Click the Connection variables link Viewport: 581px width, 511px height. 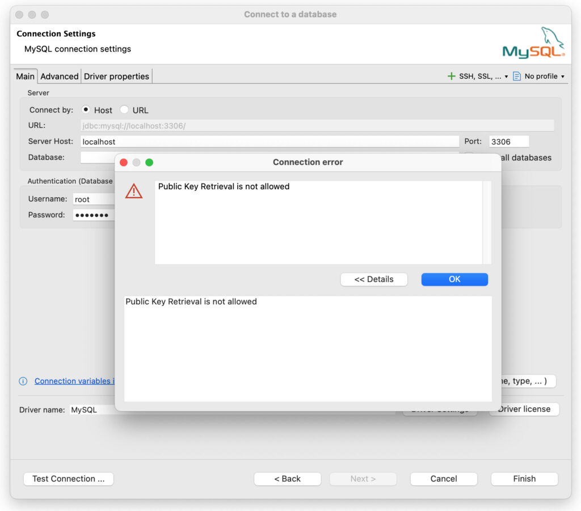point(74,381)
